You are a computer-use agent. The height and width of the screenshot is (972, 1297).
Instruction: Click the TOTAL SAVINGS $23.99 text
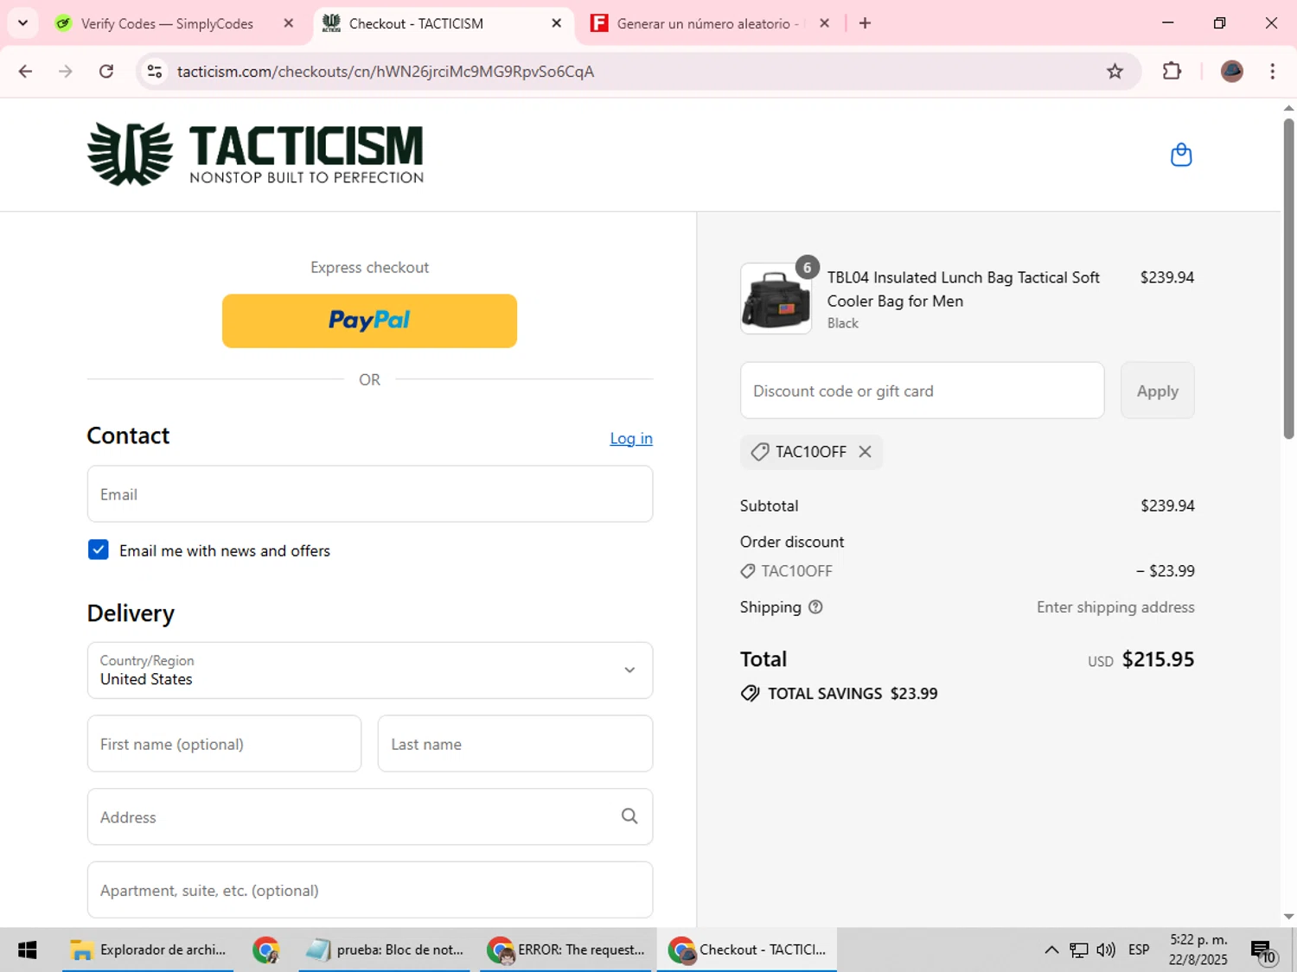(x=853, y=694)
